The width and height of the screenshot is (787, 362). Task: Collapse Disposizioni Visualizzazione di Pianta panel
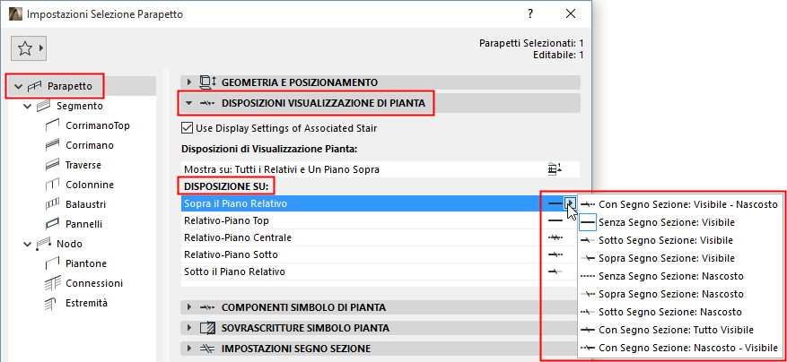pos(189,103)
